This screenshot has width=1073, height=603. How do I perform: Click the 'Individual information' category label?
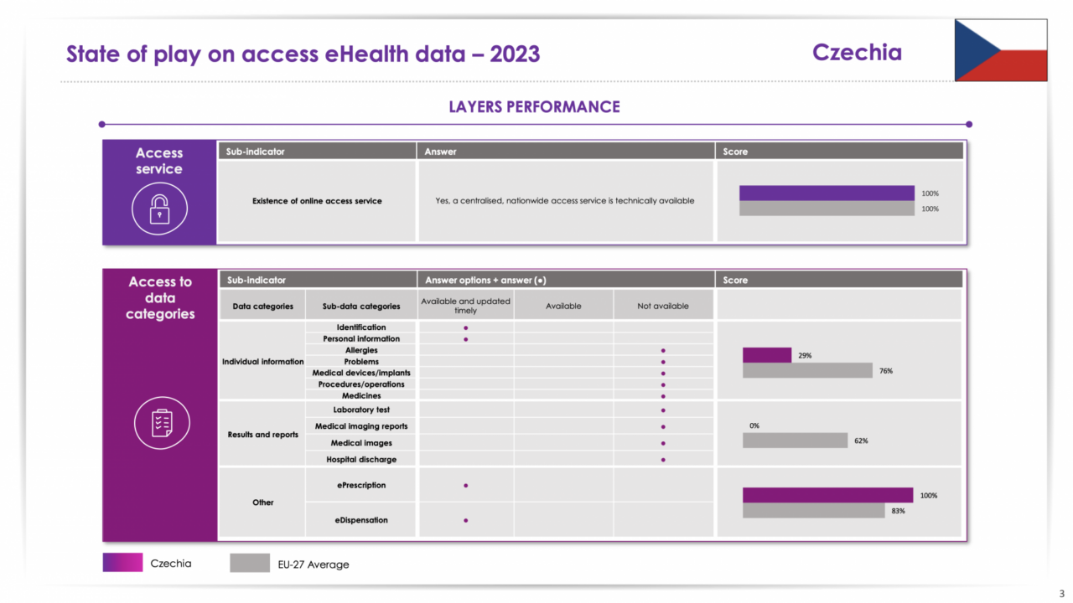point(262,362)
